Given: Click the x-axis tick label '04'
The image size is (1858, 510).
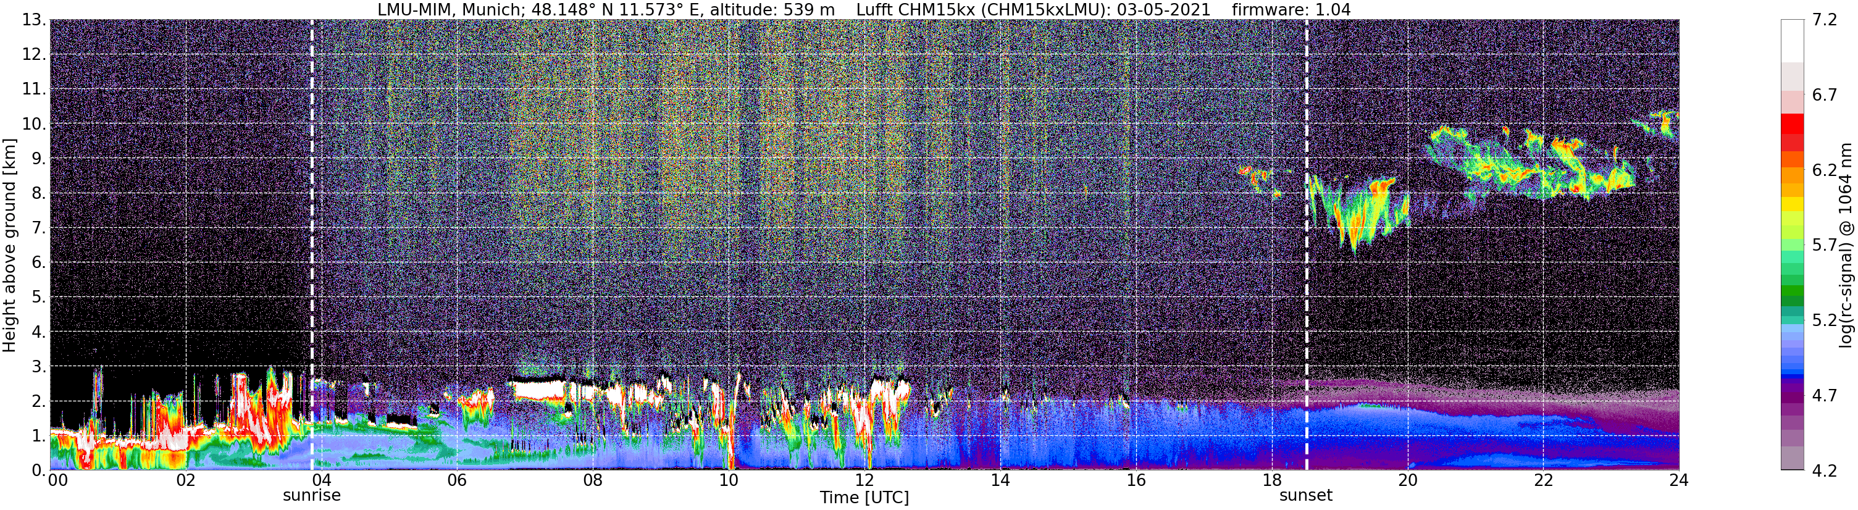Looking at the screenshot, I should (x=321, y=480).
